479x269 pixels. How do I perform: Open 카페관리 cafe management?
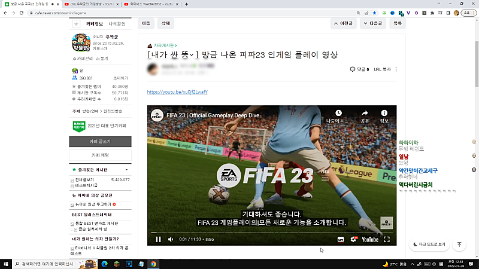pyautogui.click(x=83, y=59)
